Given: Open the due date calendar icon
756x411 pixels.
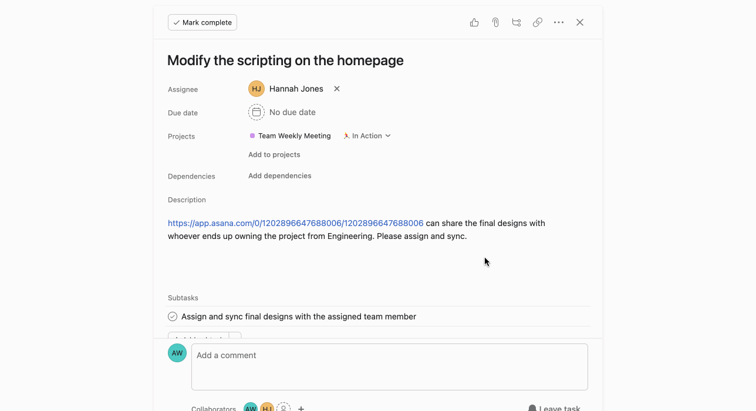Looking at the screenshot, I should 256,112.
